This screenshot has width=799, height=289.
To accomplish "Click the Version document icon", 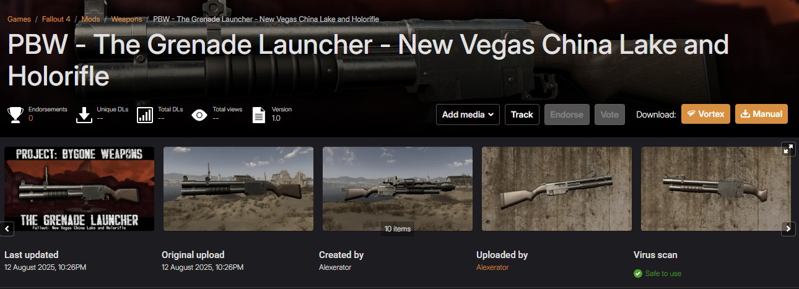I will click(x=259, y=114).
